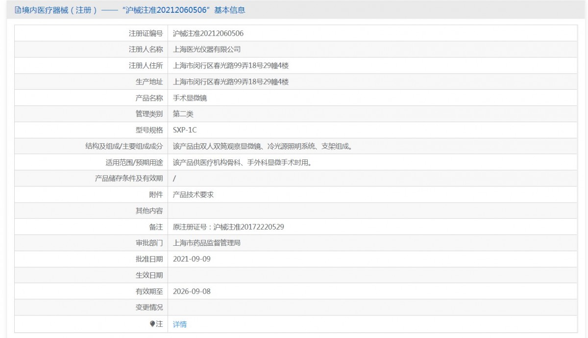Click the 附件 value 产品技术要求
This screenshot has width=588, height=338.
coord(193,195)
